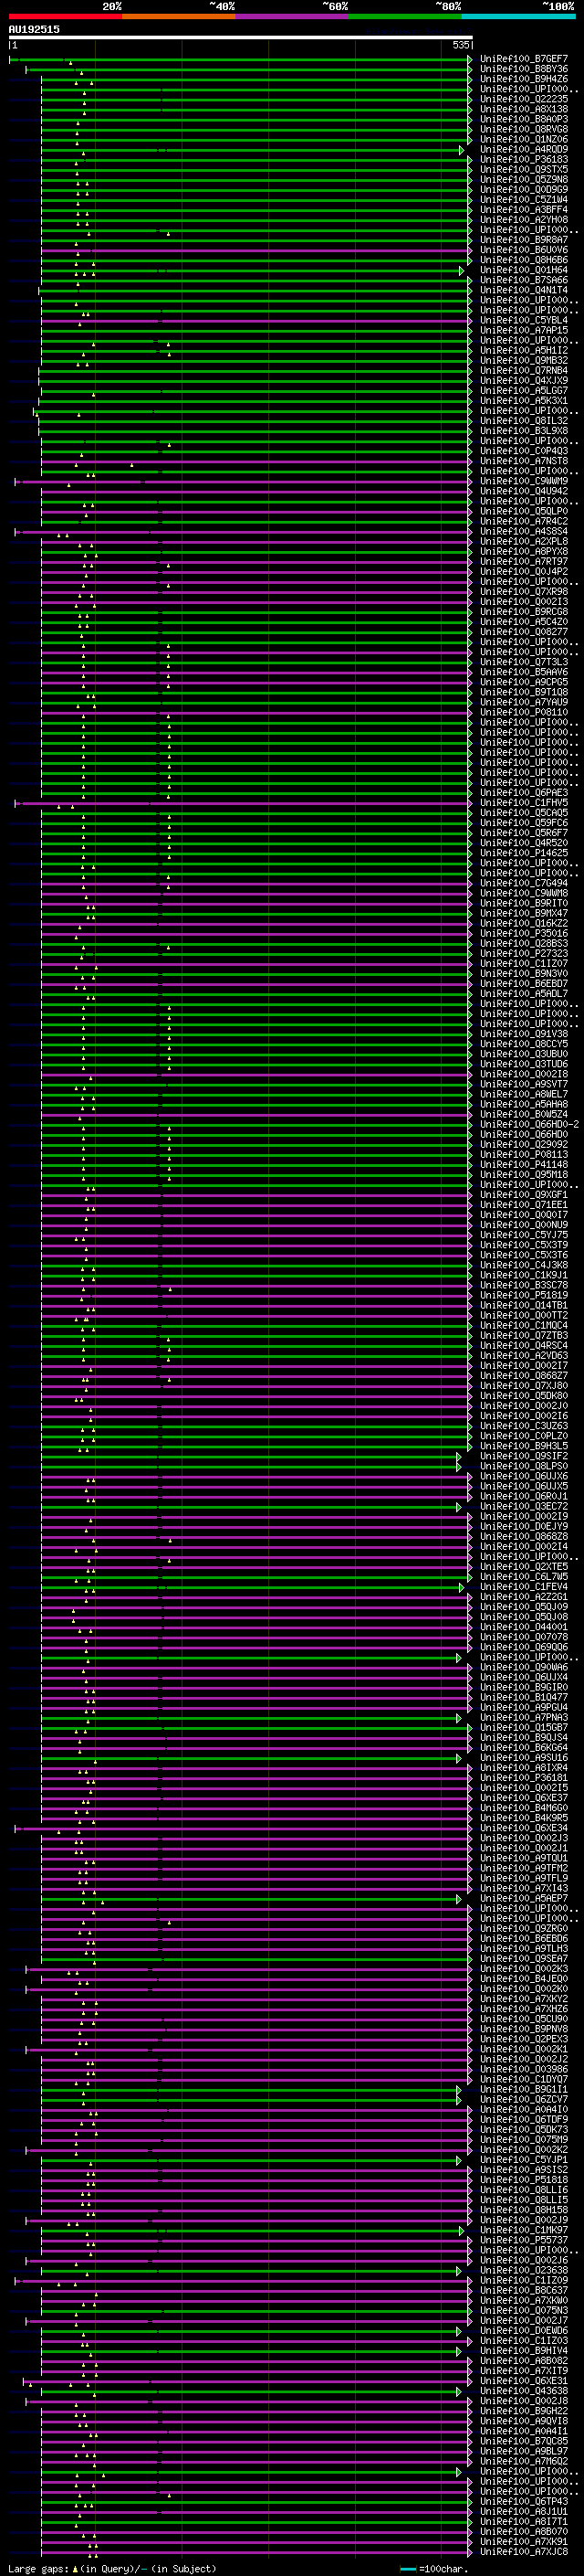584x2576 pixels.
Task: Click the red 20% identity legend segment
Action: tap(65, 17)
